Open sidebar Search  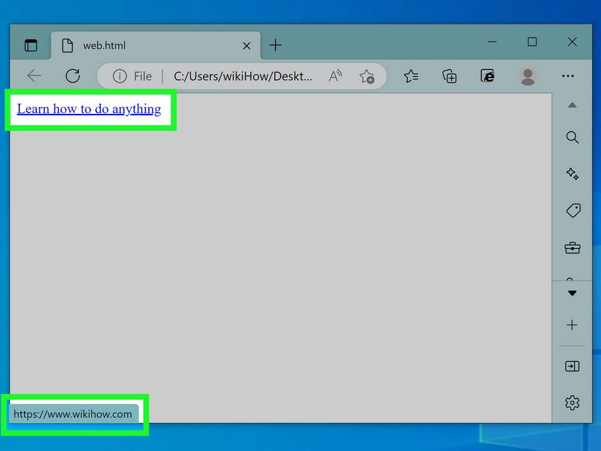[572, 137]
